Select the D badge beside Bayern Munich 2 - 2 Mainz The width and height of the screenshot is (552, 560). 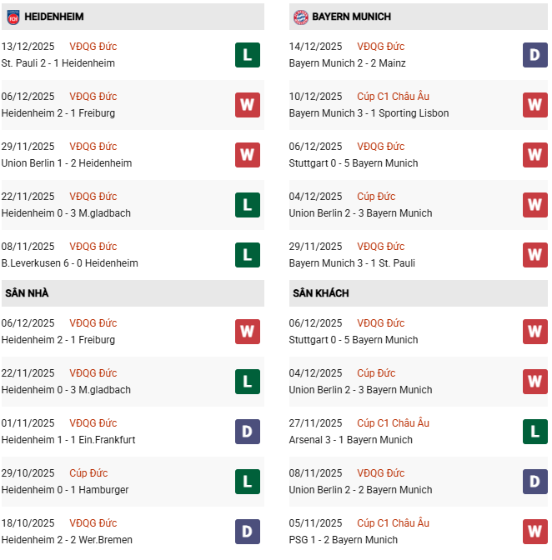pyautogui.click(x=535, y=55)
